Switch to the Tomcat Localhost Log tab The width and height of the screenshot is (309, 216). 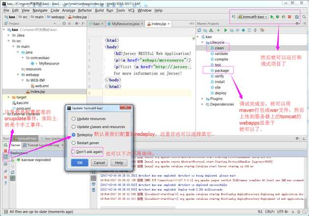tap(43, 145)
